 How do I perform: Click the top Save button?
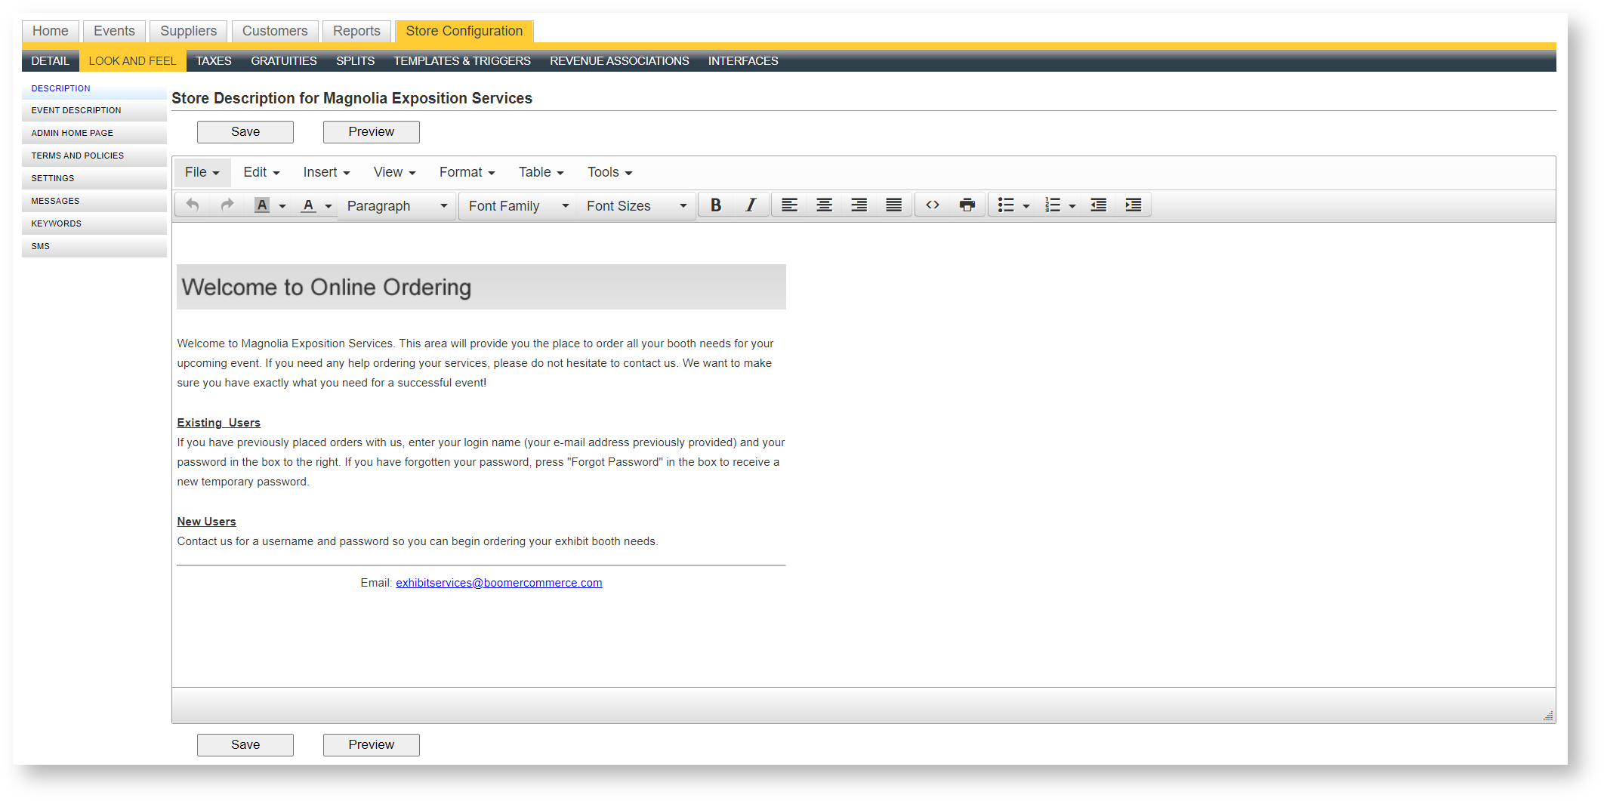pyautogui.click(x=245, y=132)
